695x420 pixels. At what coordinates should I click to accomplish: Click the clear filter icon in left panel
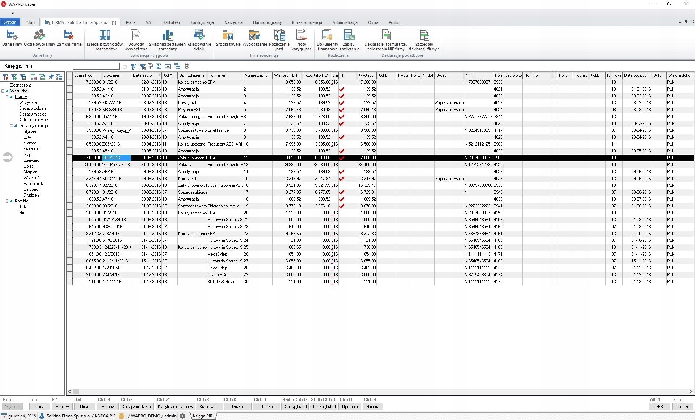pyautogui.click(x=6, y=77)
